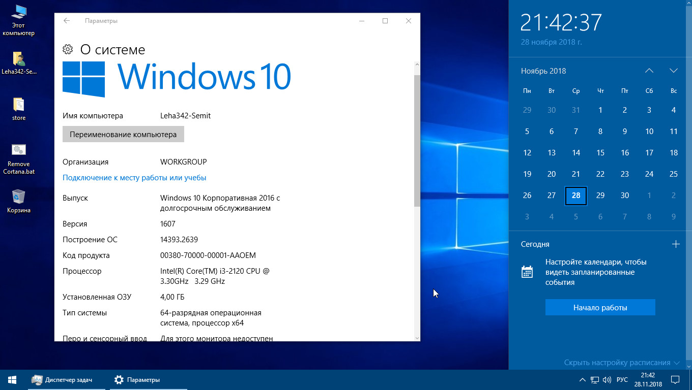The height and width of the screenshot is (390, 692).
Task: Click the 'Ноябрь 2018' month header
Action: [x=543, y=71]
